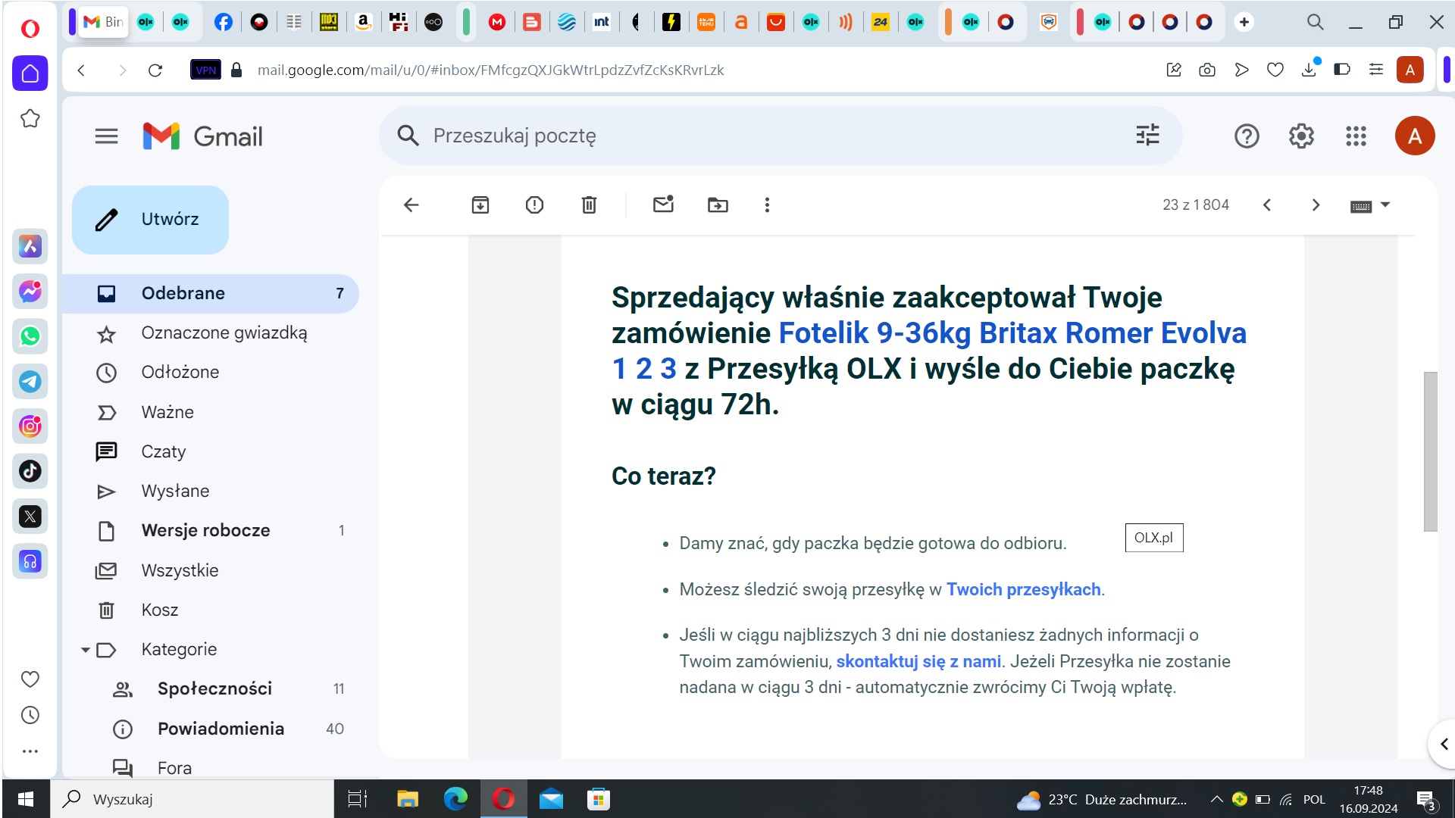
Task: Toggle the Opera VPN badge
Action: 205,70
